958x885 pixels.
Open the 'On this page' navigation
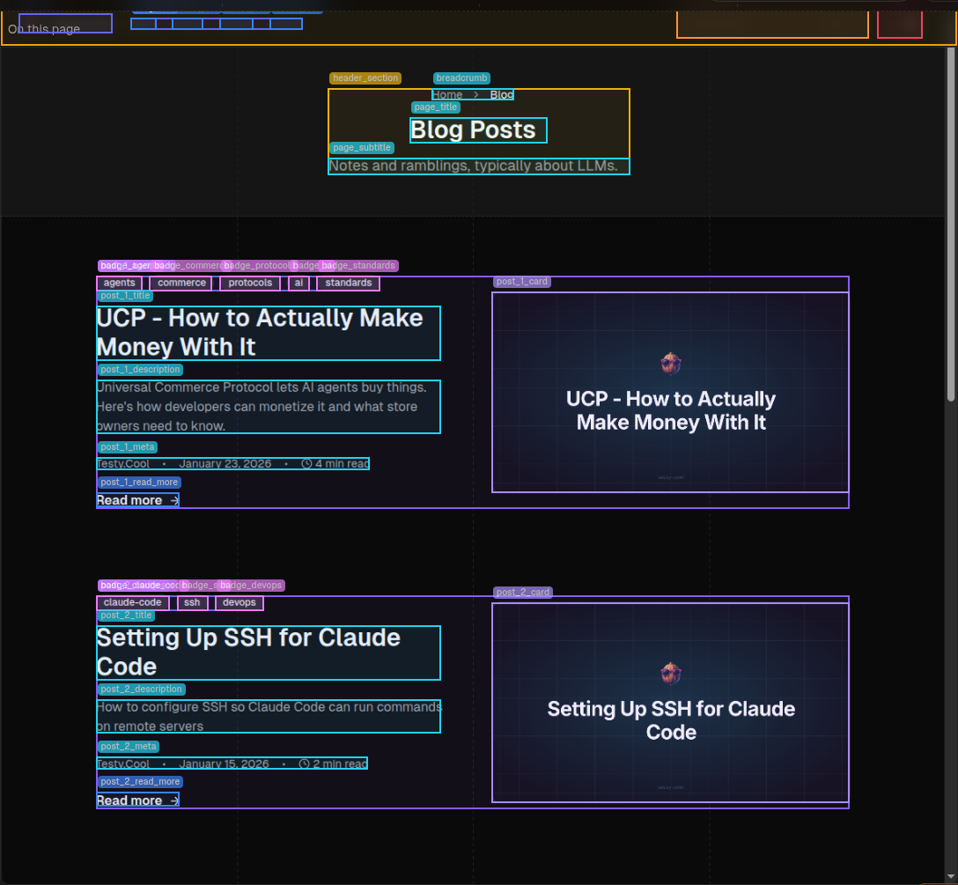click(44, 29)
